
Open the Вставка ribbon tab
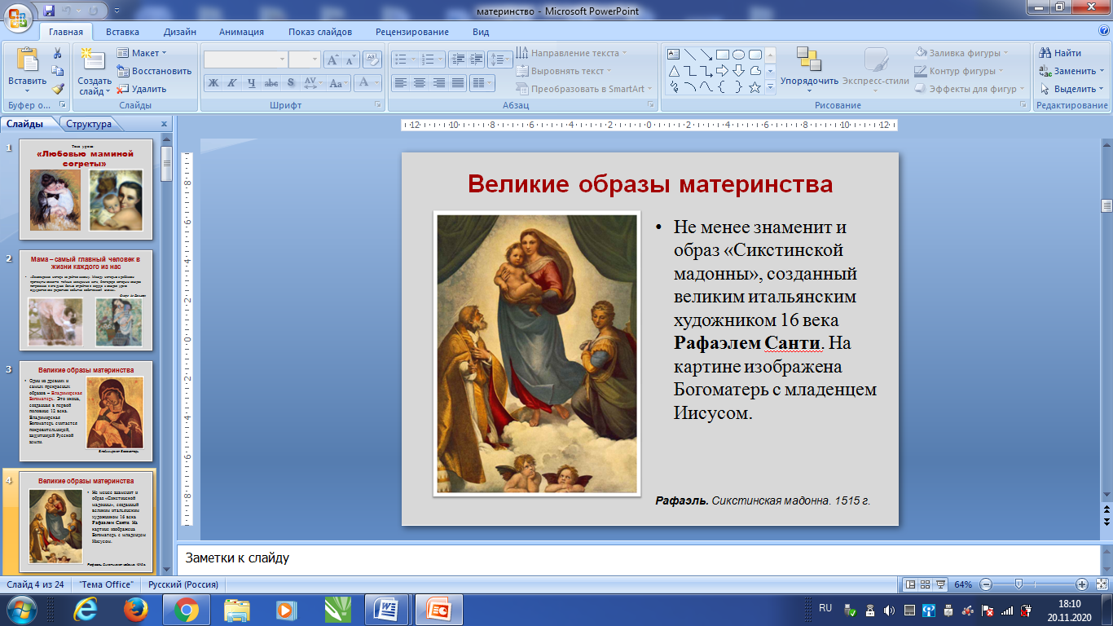click(x=122, y=32)
